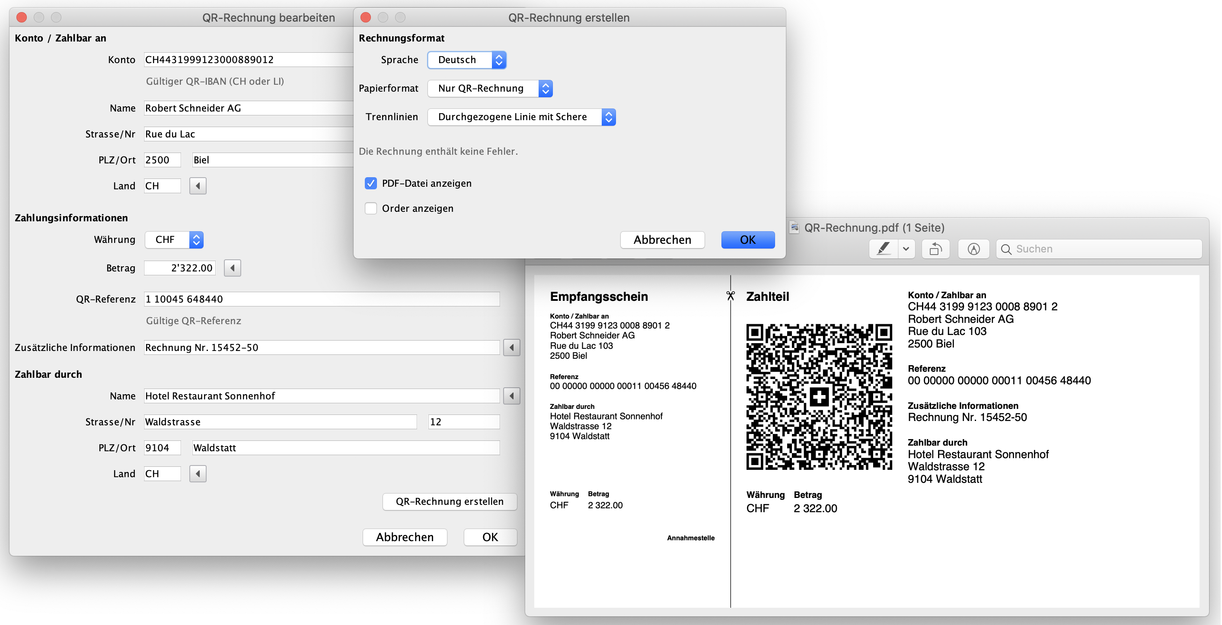The height and width of the screenshot is (625, 1222).
Task: Click the Annahmestelle label in PDF
Action: [691, 538]
